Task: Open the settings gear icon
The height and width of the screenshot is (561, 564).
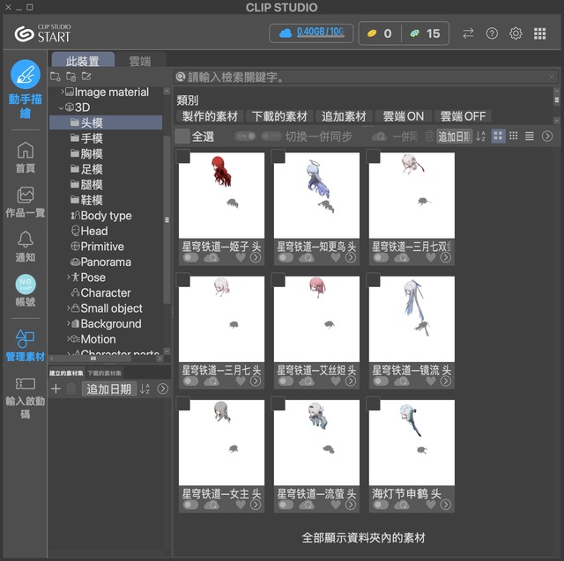Action: click(516, 33)
